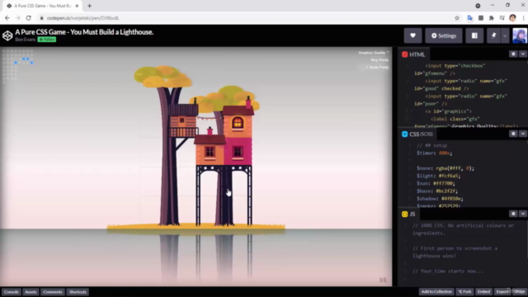
Task: Click the $timer: 400s line in CSS
Action: point(435,153)
